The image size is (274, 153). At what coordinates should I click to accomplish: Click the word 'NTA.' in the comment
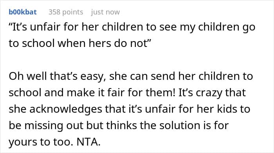tap(88, 142)
